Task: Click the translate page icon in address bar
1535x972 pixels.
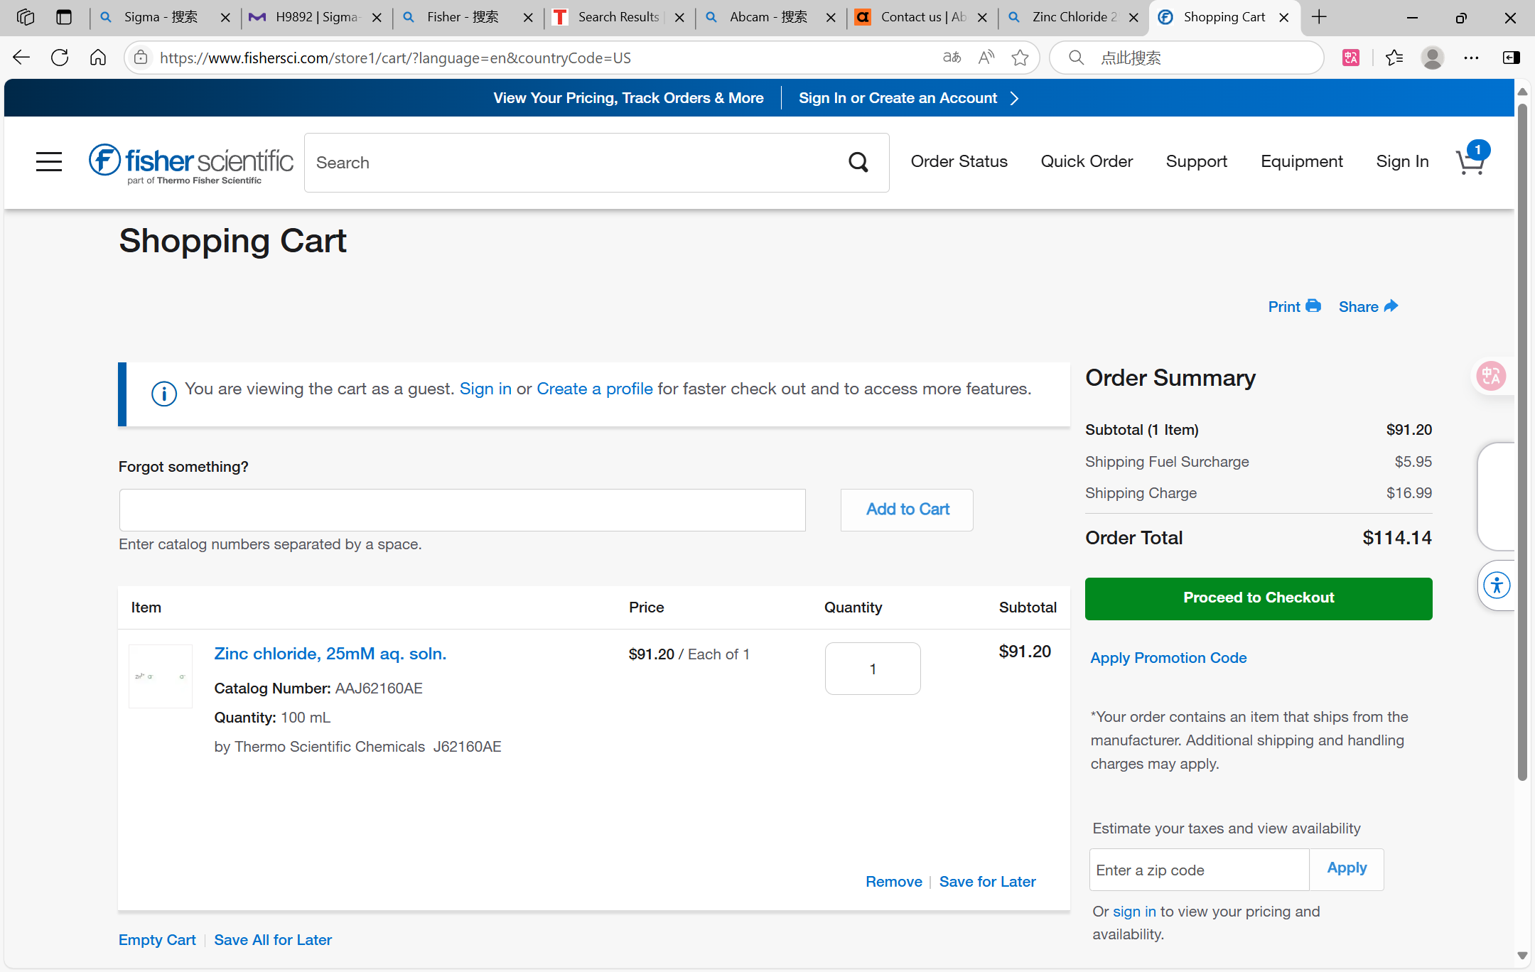Action: pos(952,58)
